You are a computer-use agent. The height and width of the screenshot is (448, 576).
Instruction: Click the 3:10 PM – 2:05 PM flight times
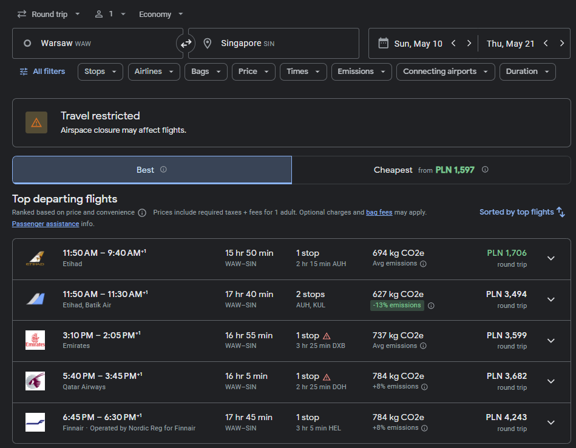101,335
